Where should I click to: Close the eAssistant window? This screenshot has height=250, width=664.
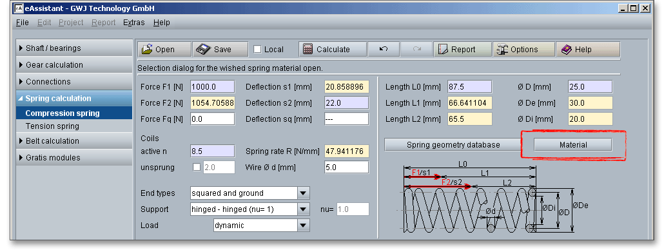[x=645, y=8]
